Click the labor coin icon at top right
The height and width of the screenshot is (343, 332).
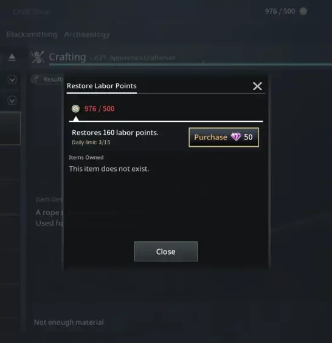tap(303, 11)
